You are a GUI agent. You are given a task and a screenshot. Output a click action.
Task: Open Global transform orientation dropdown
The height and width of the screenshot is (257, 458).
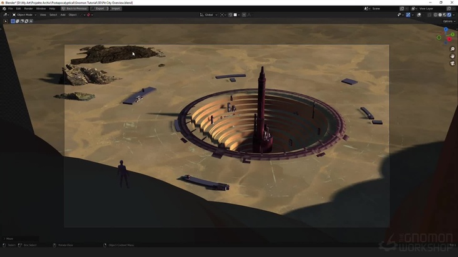208,14
